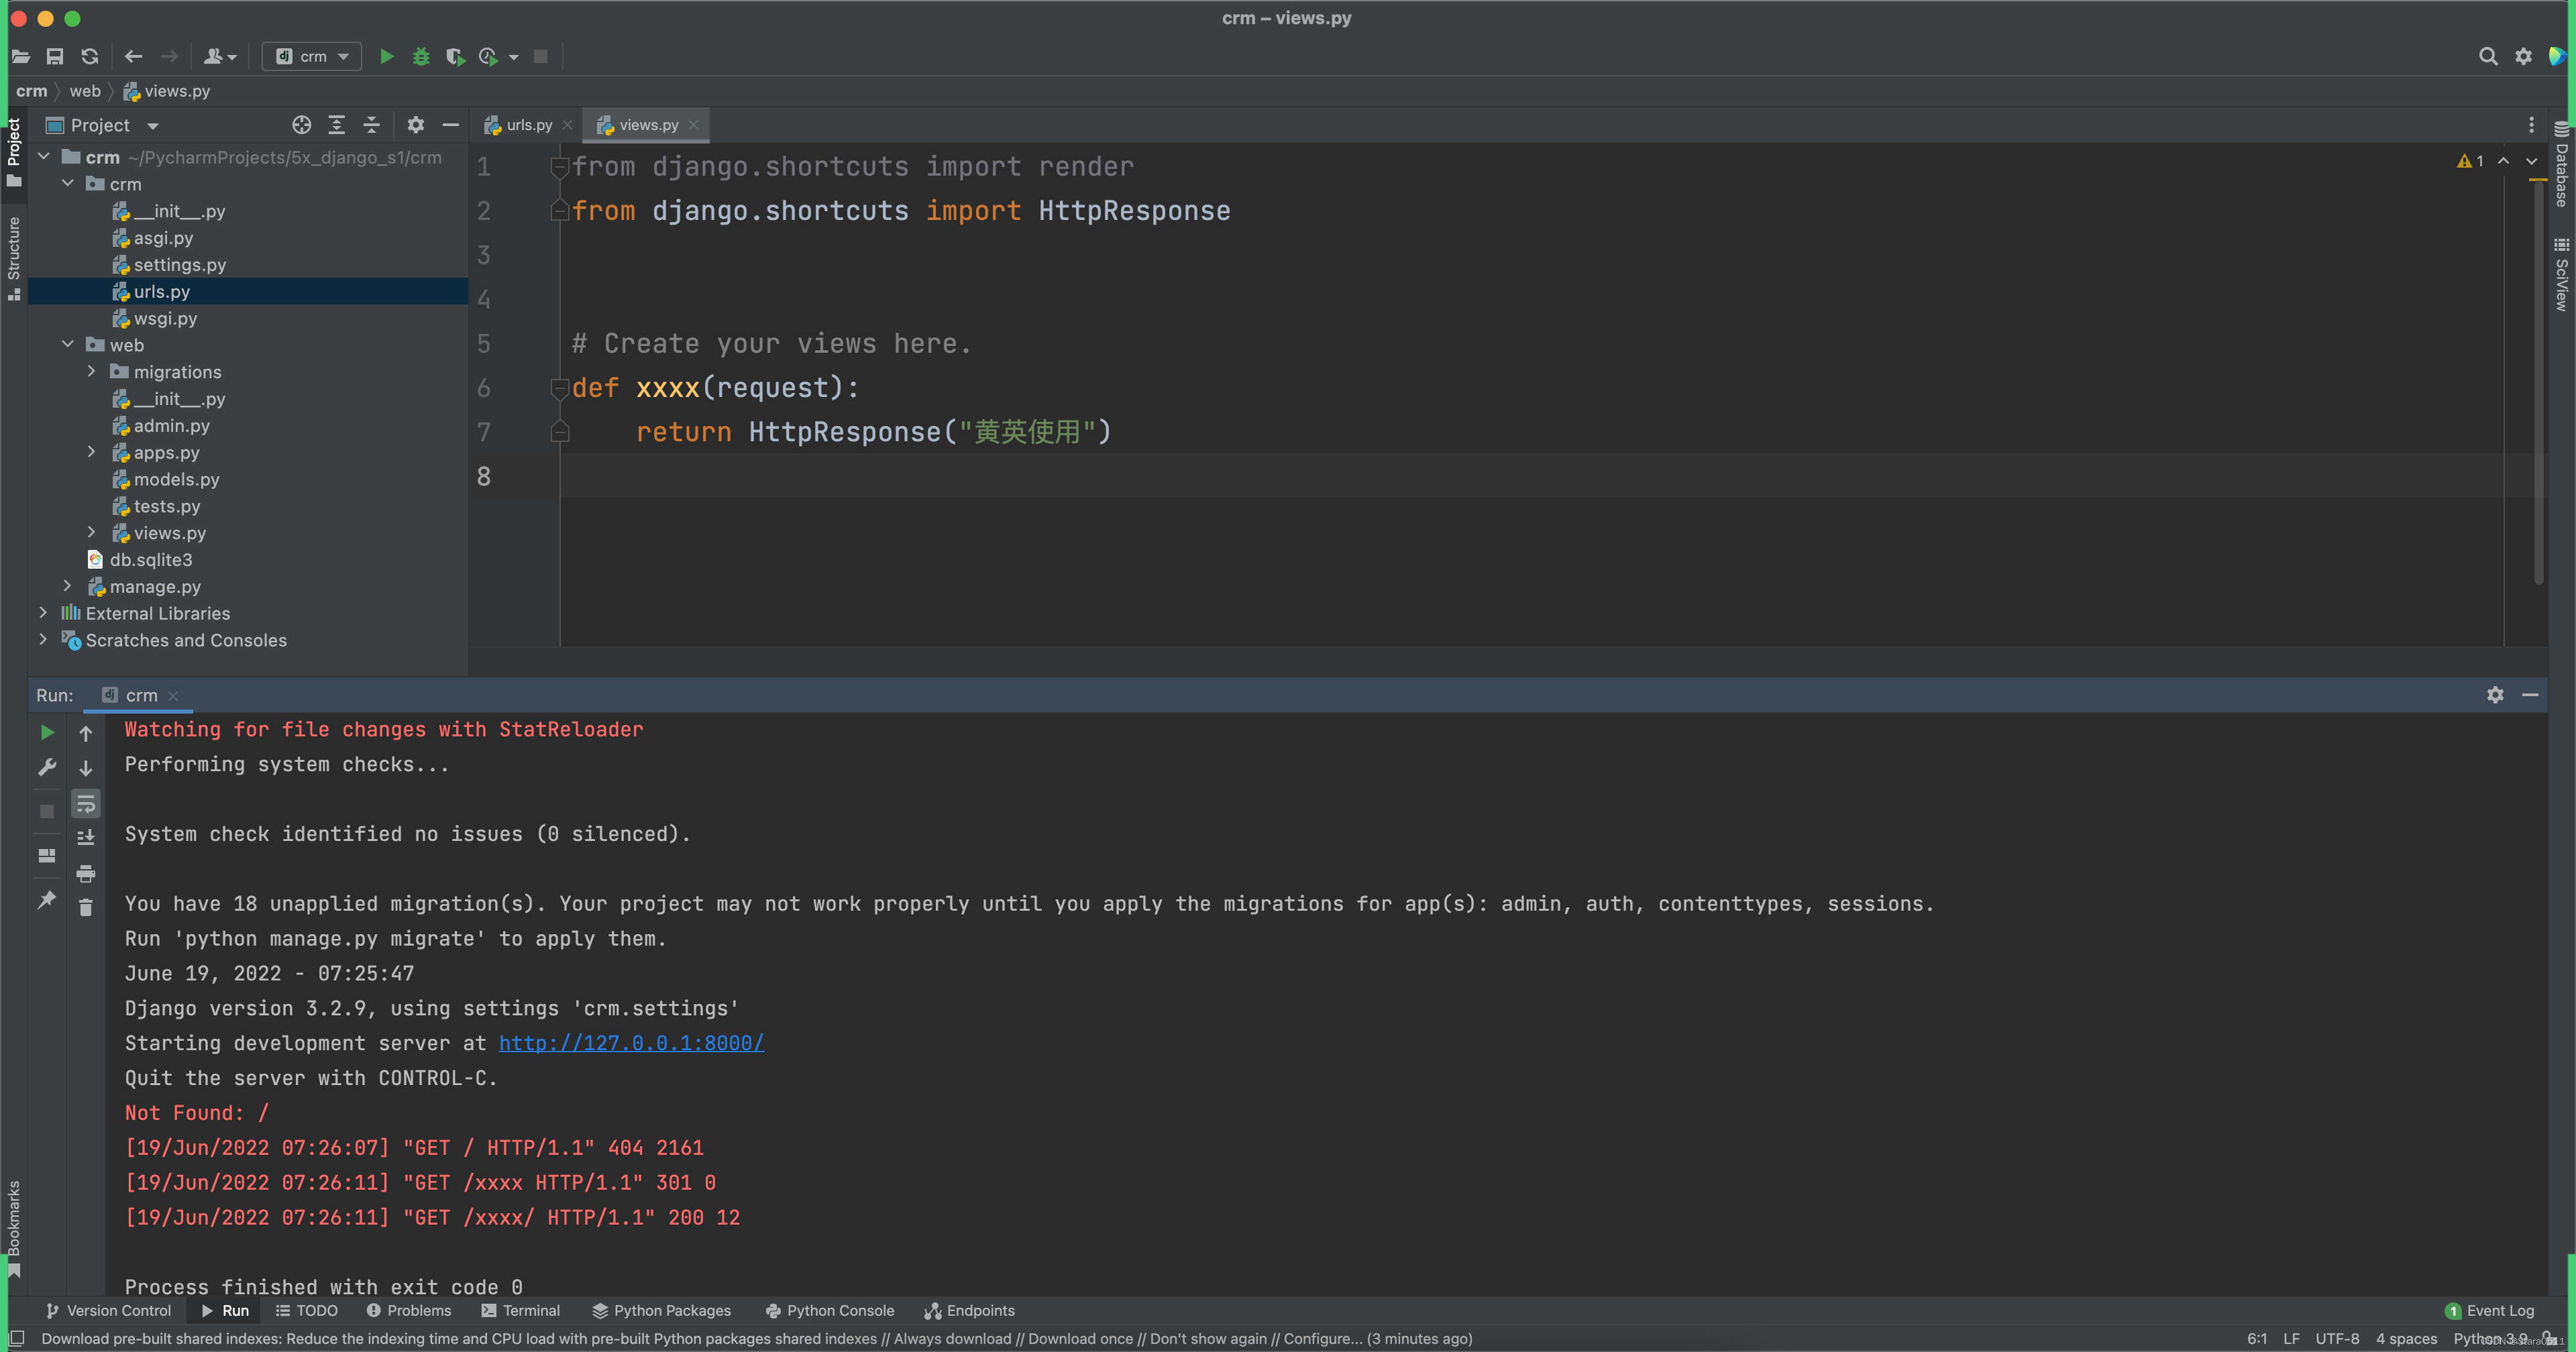Expand the migrations folder
The image size is (2576, 1352).
92,372
